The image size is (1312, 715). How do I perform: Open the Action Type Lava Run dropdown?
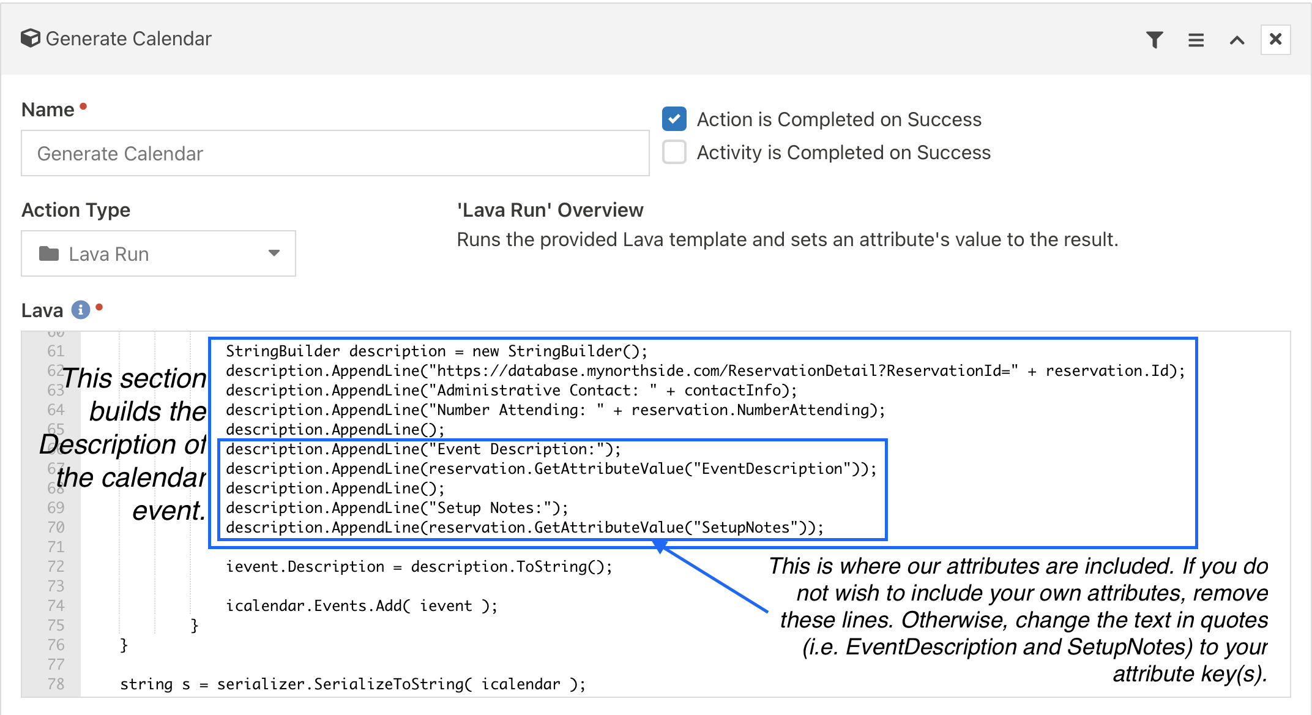pos(158,253)
